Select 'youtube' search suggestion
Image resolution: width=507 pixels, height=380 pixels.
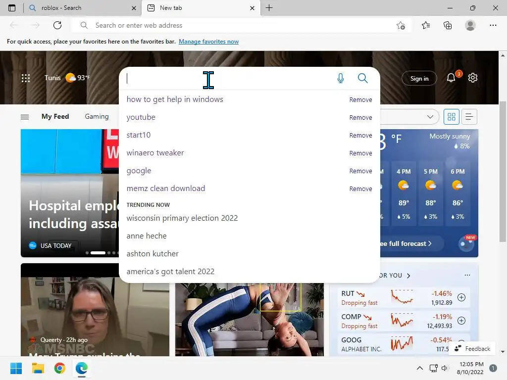(141, 117)
